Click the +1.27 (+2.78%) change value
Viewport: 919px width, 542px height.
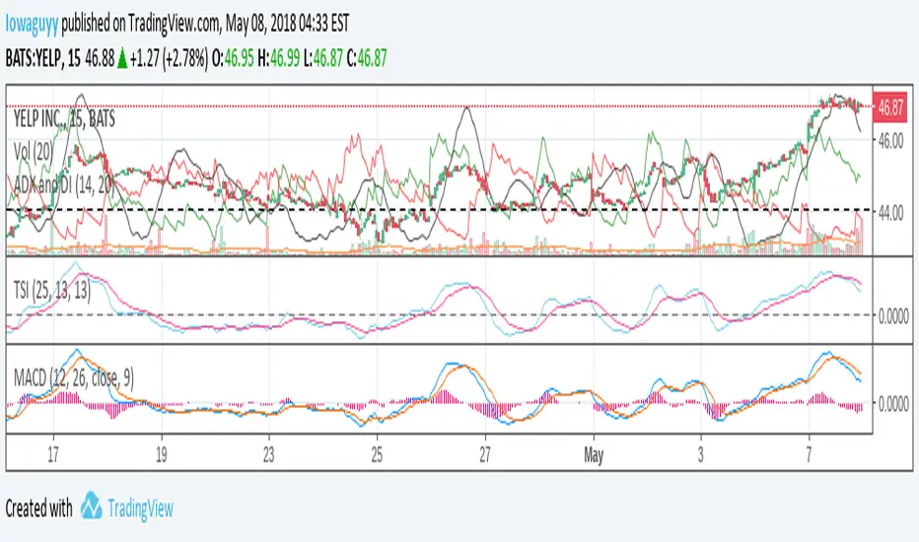(169, 58)
